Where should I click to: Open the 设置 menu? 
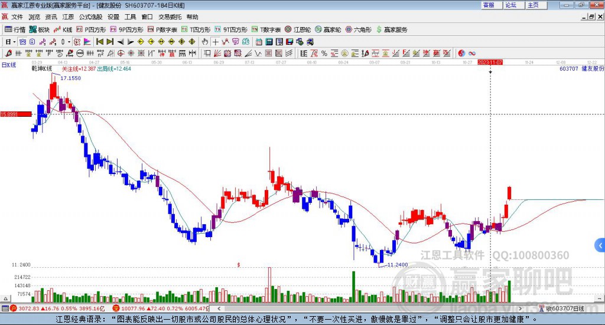point(113,17)
